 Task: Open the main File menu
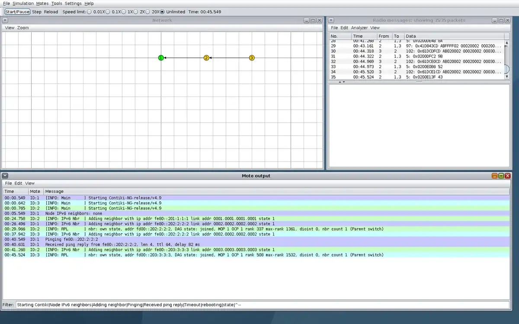coord(6,3)
